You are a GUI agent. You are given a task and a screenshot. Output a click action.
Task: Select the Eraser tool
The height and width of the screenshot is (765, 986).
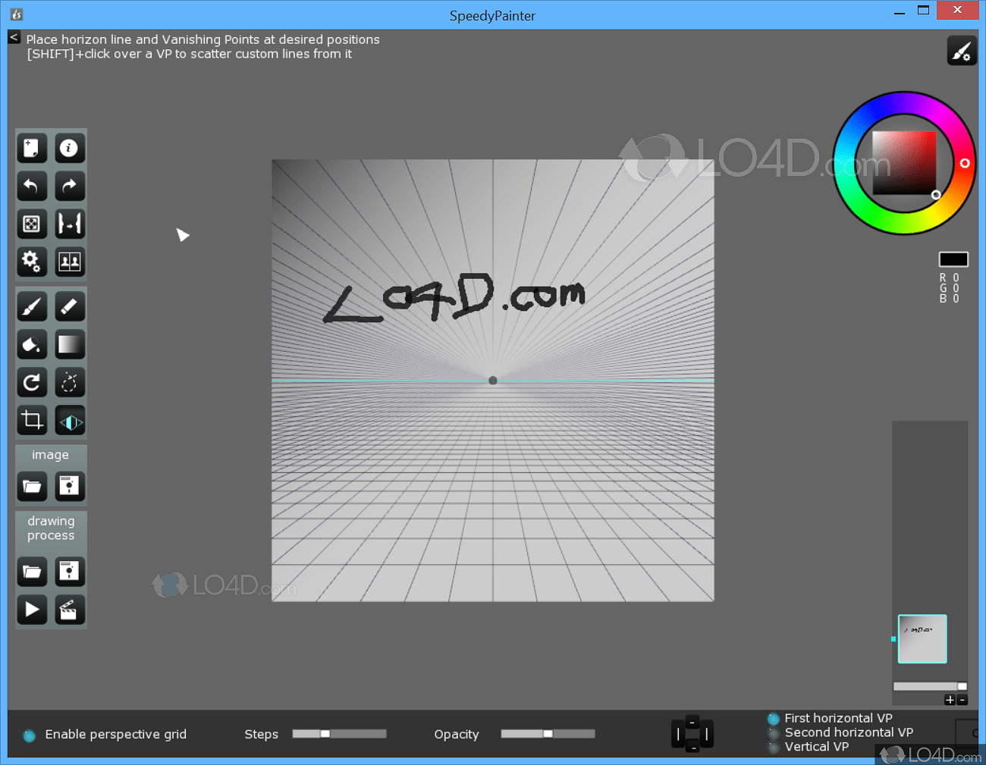pos(70,306)
